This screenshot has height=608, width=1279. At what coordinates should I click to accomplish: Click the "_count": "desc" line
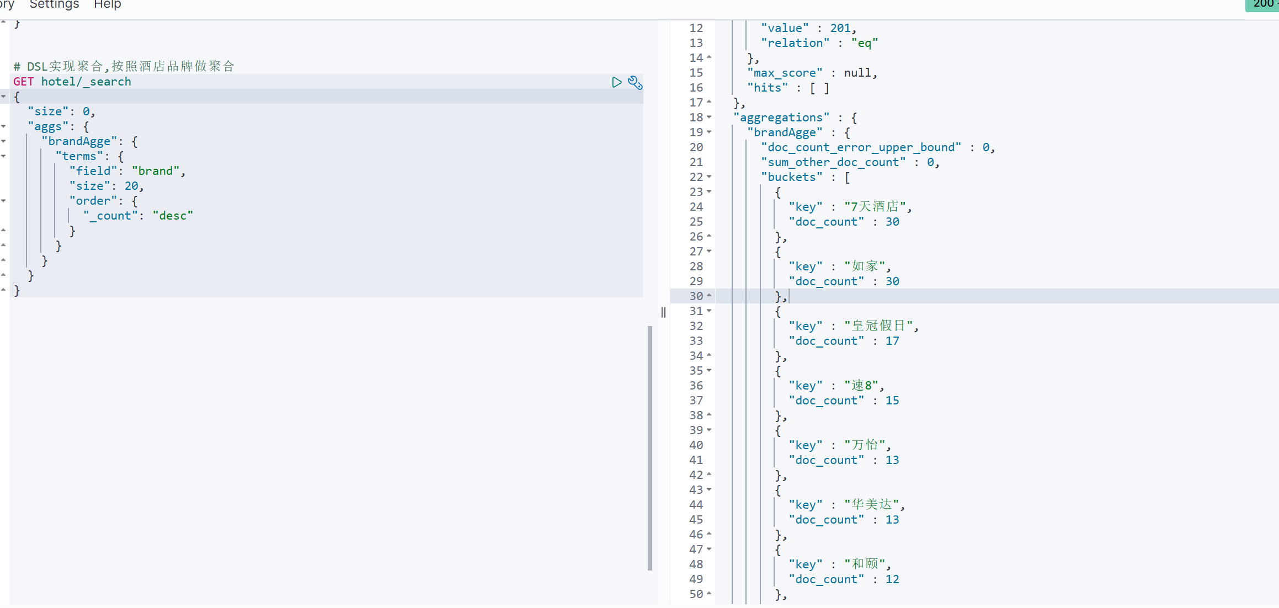[x=138, y=216]
